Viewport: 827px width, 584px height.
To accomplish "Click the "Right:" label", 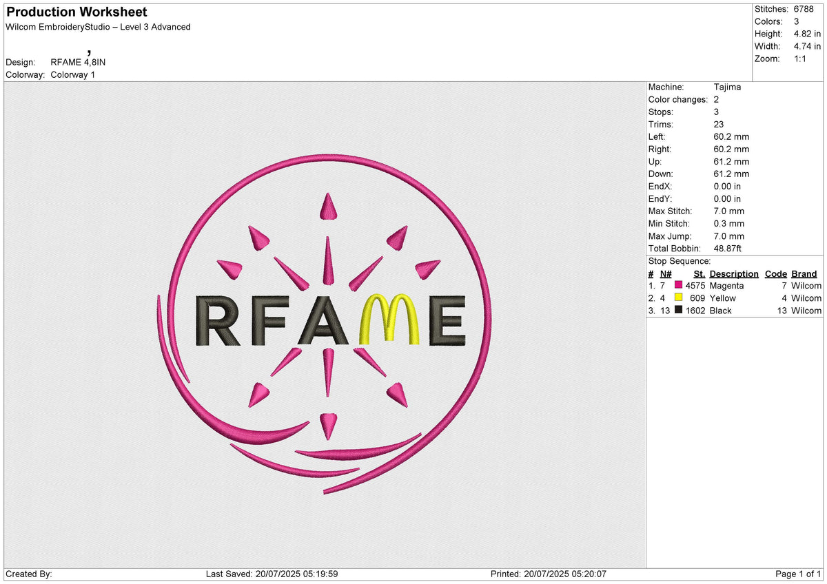I will pos(660,149).
